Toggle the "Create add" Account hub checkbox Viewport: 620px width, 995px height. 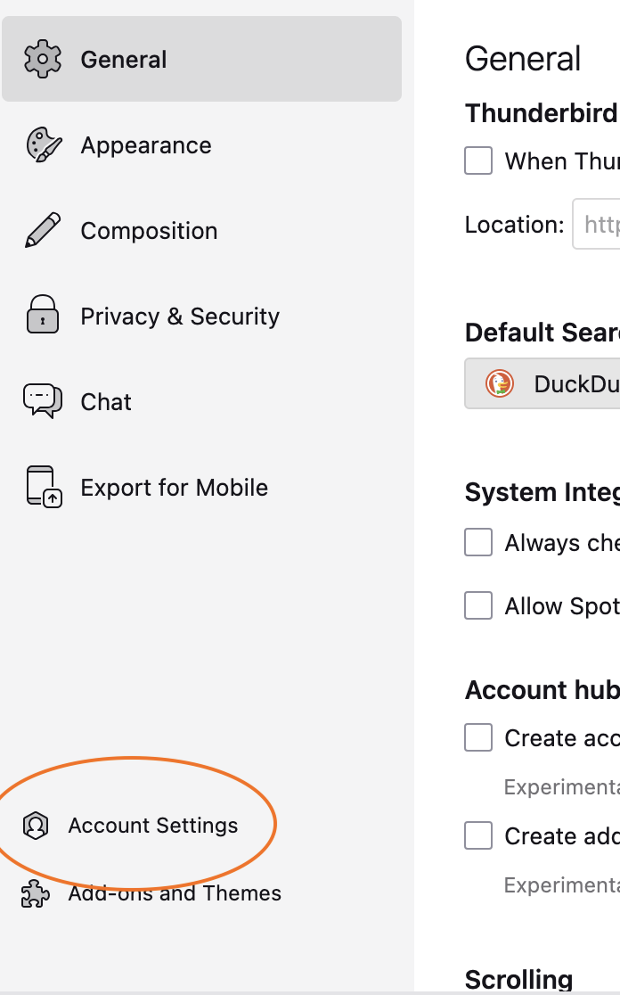click(478, 835)
